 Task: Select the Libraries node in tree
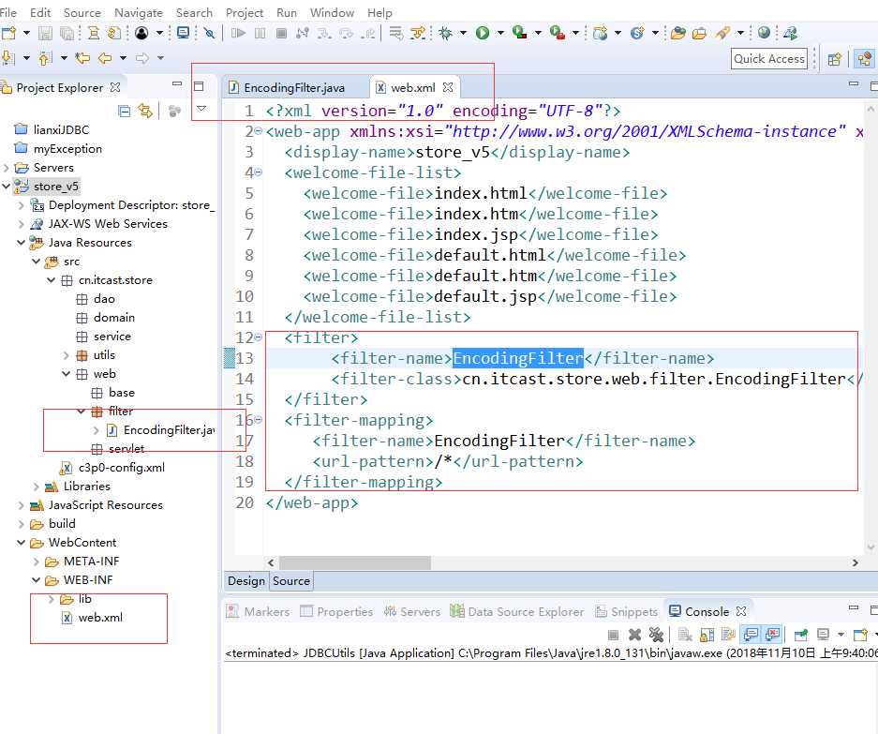coord(87,487)
